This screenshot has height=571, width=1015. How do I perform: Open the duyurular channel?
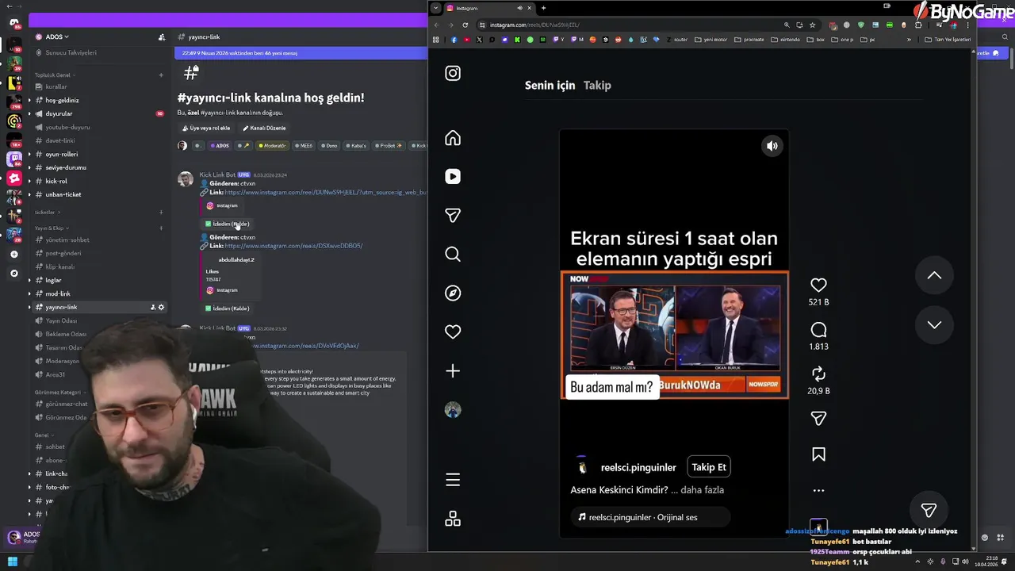(x=59, y=113)
